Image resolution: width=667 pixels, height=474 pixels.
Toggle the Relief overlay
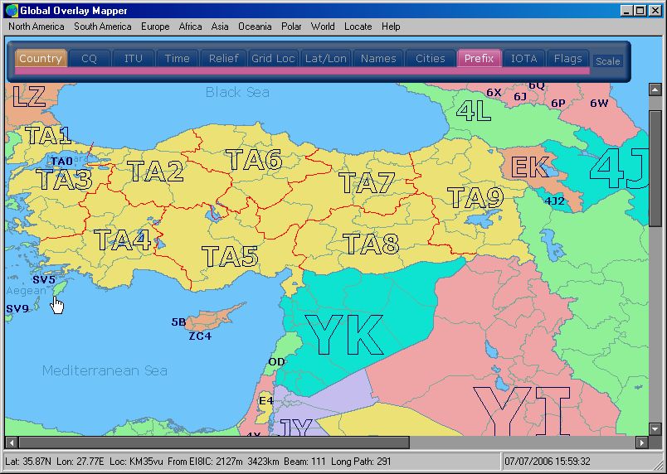tap(223, 58)
